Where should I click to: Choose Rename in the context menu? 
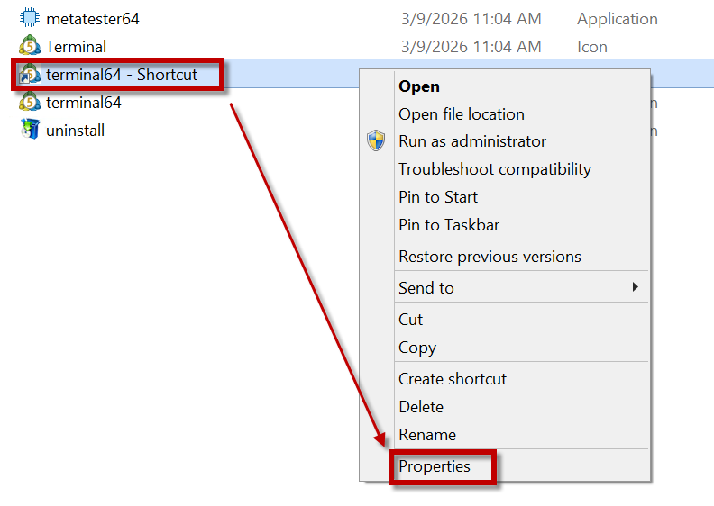click(427, 435)
